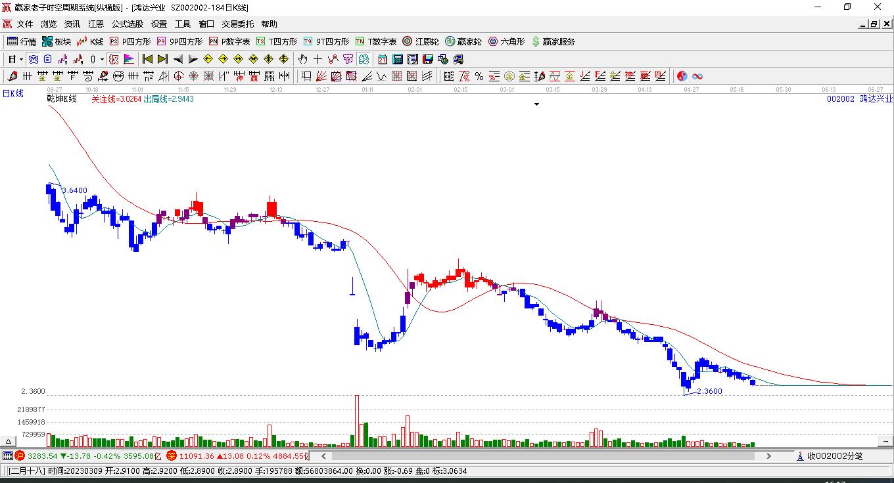
Task: Open the T四方形 time square
Action: 277,41
